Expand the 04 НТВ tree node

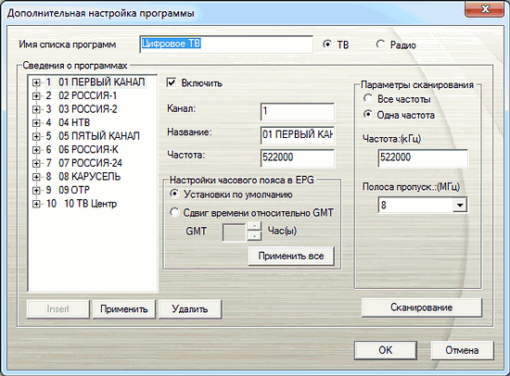(x=36, y=123)
